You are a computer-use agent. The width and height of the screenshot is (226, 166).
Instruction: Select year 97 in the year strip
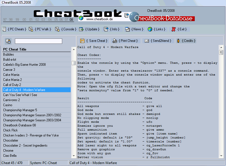5,20
